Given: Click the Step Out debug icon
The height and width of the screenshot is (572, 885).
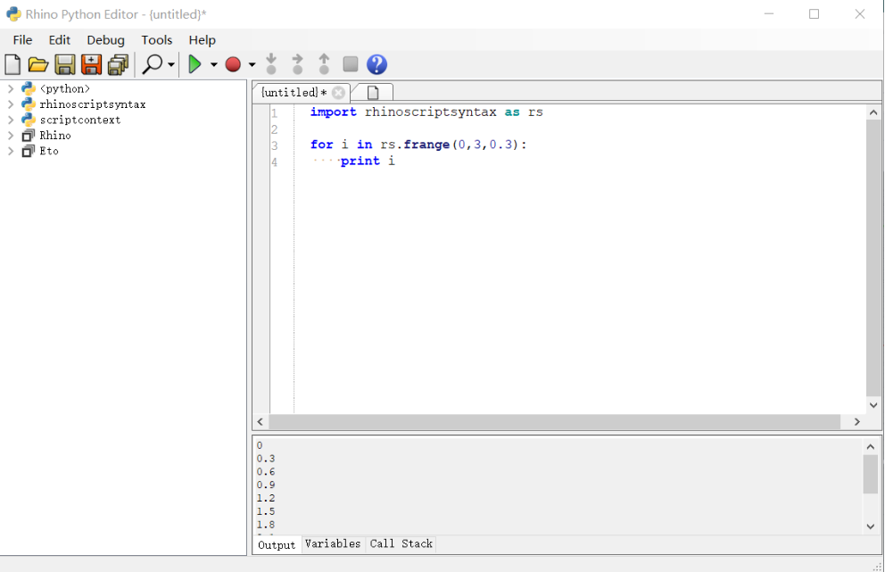Looking at the screenshot, I should click(x=324, y=64).
